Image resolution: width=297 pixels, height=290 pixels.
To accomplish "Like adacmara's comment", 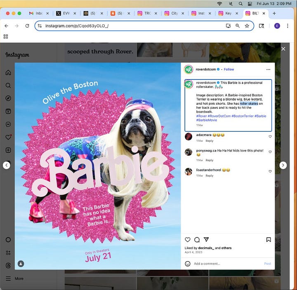I will coord(270,136).
